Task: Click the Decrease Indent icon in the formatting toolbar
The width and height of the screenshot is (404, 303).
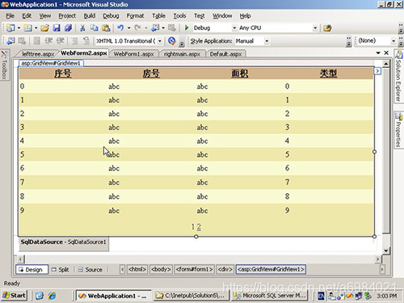Action: (48, 41)
